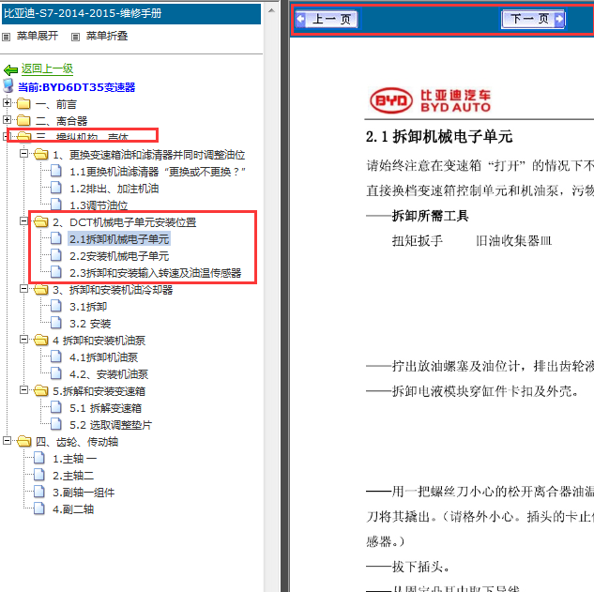Open the 1.主轴一 page
Viewport: 594px width, 592px height.
75,459
